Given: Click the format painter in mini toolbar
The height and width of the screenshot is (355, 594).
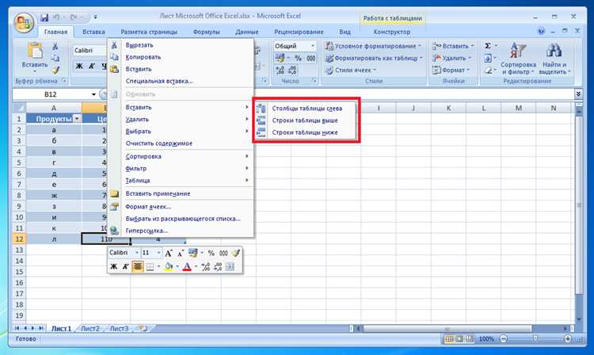Looking at the screenshot, I should coord(236,253).
